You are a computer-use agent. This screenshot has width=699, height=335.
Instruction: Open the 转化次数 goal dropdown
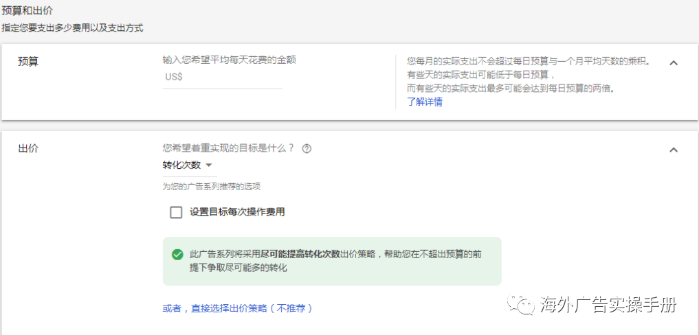pos(187,165)
